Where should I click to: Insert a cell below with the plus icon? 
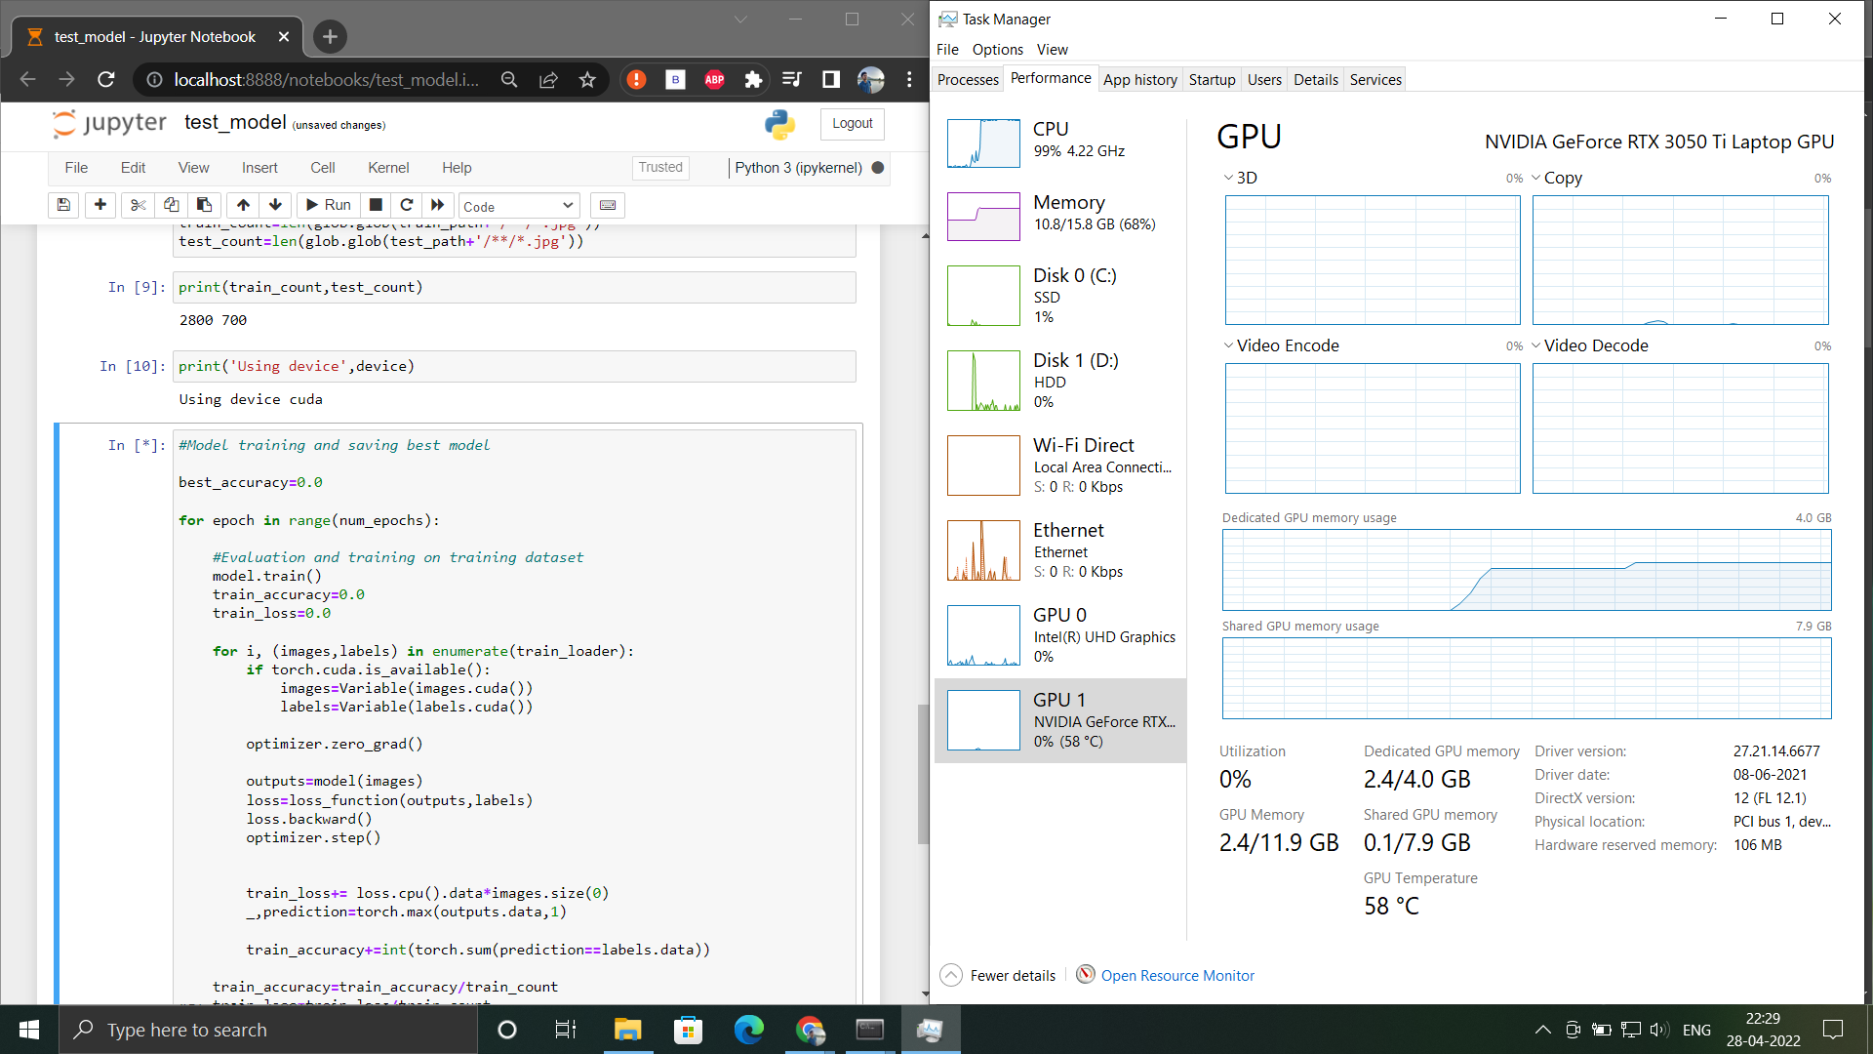coord(100,205)
